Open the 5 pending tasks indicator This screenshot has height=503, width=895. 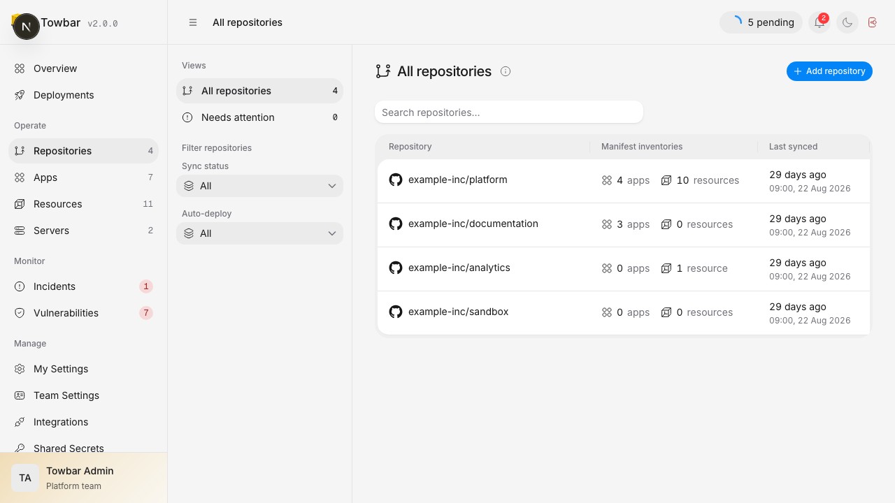coord(761,22)
